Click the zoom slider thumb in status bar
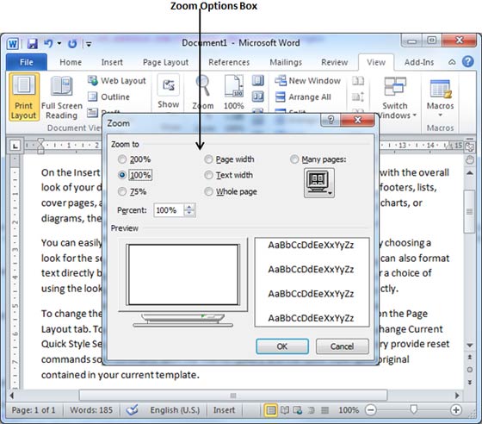Viewport: 482px width, 424px height. pos(414,409)
